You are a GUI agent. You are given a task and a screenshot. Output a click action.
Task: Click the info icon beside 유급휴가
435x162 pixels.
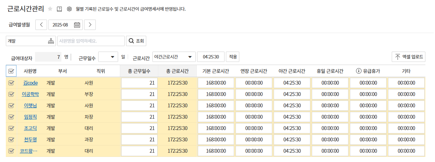359,71
